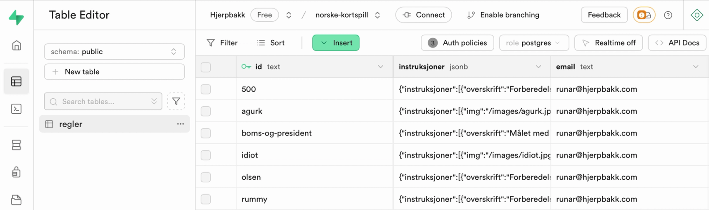Open the regler table options menu
The height and width of the screenshot is (210, 709).
[x=180, y=124]
